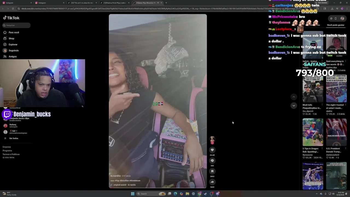Open Said everything in two words video

point(336,45)
